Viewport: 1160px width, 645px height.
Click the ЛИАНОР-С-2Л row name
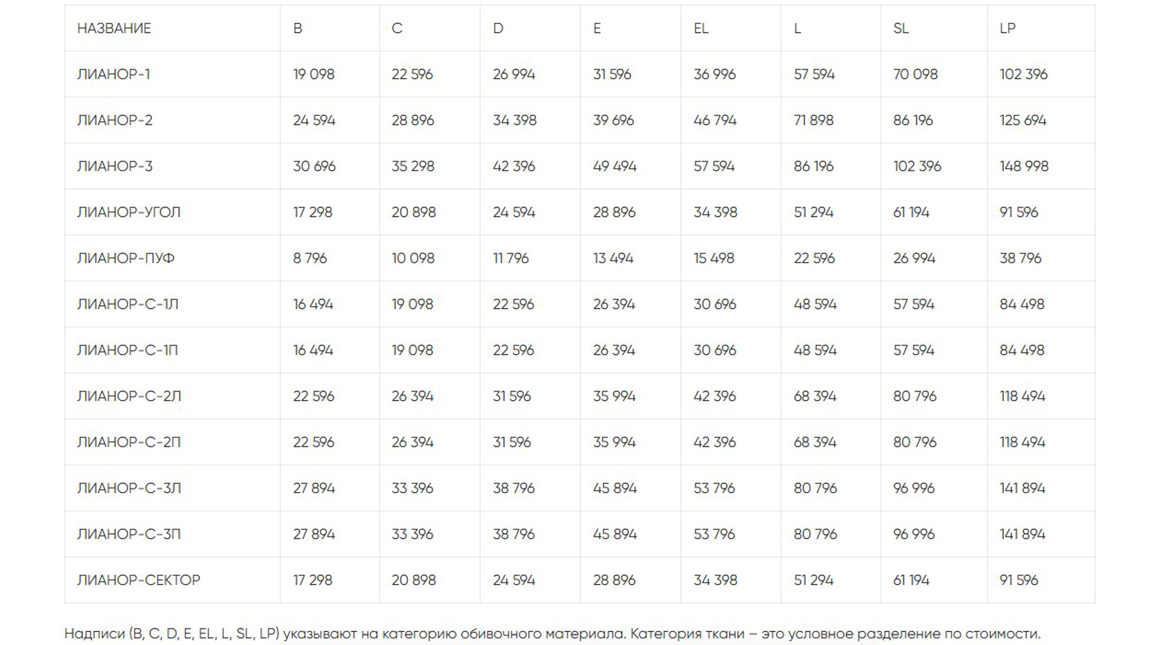click(129, 396)
